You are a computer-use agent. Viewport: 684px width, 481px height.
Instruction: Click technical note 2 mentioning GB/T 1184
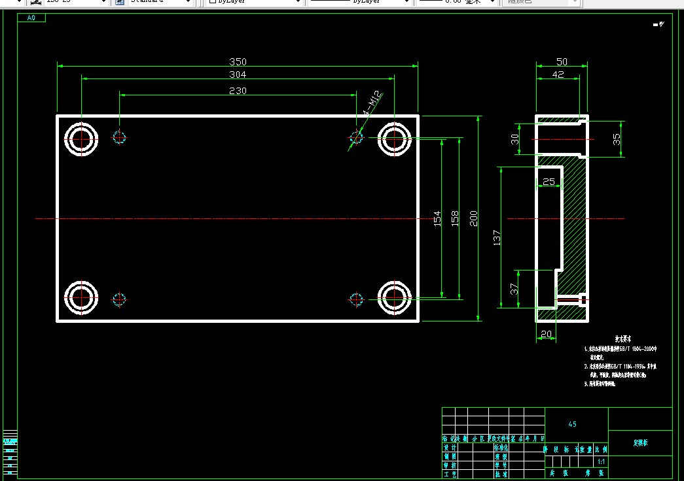(x=621, y=371)
